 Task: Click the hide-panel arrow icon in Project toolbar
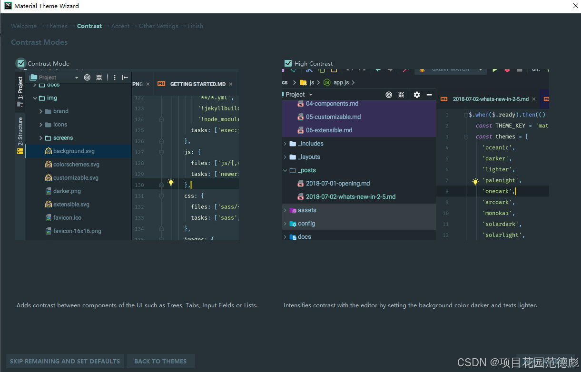pos(125,77)
